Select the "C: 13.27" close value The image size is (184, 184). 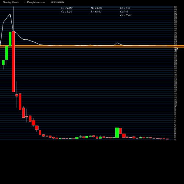67,12
